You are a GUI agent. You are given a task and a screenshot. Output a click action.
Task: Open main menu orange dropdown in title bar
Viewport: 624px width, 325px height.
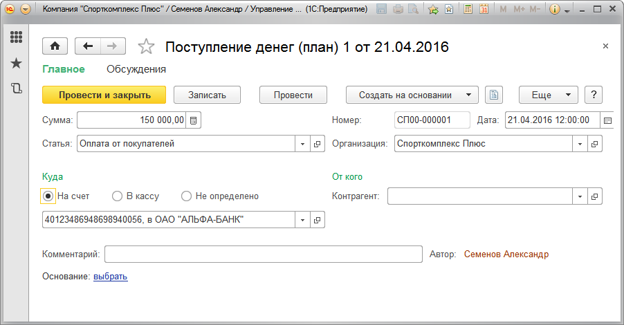[26, 9]
